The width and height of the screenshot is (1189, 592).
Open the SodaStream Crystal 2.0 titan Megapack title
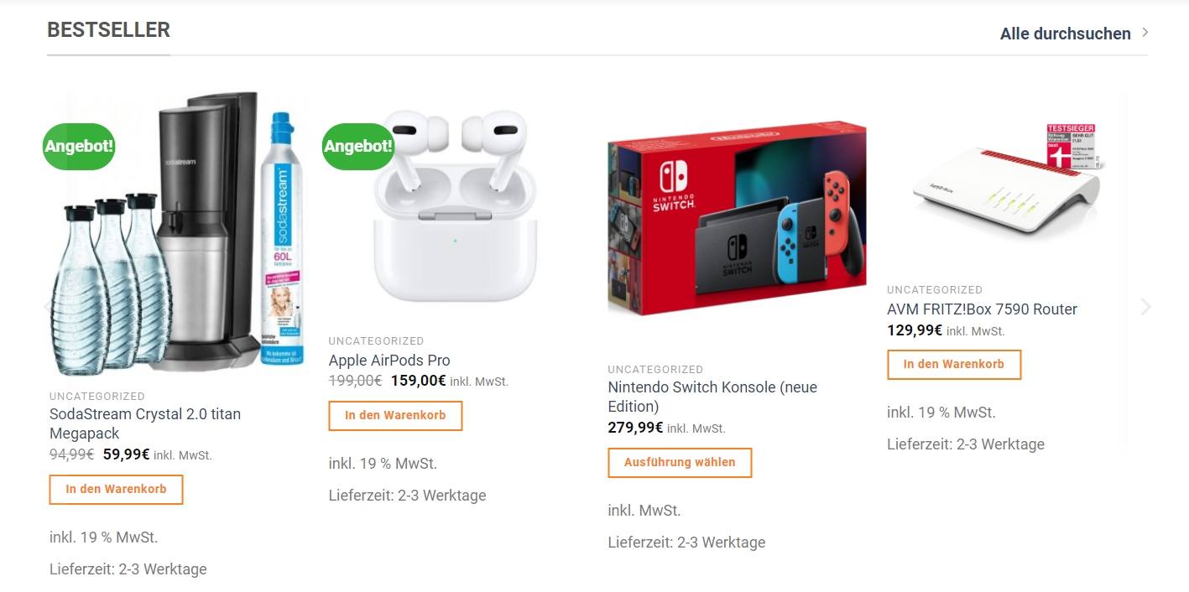145,423
